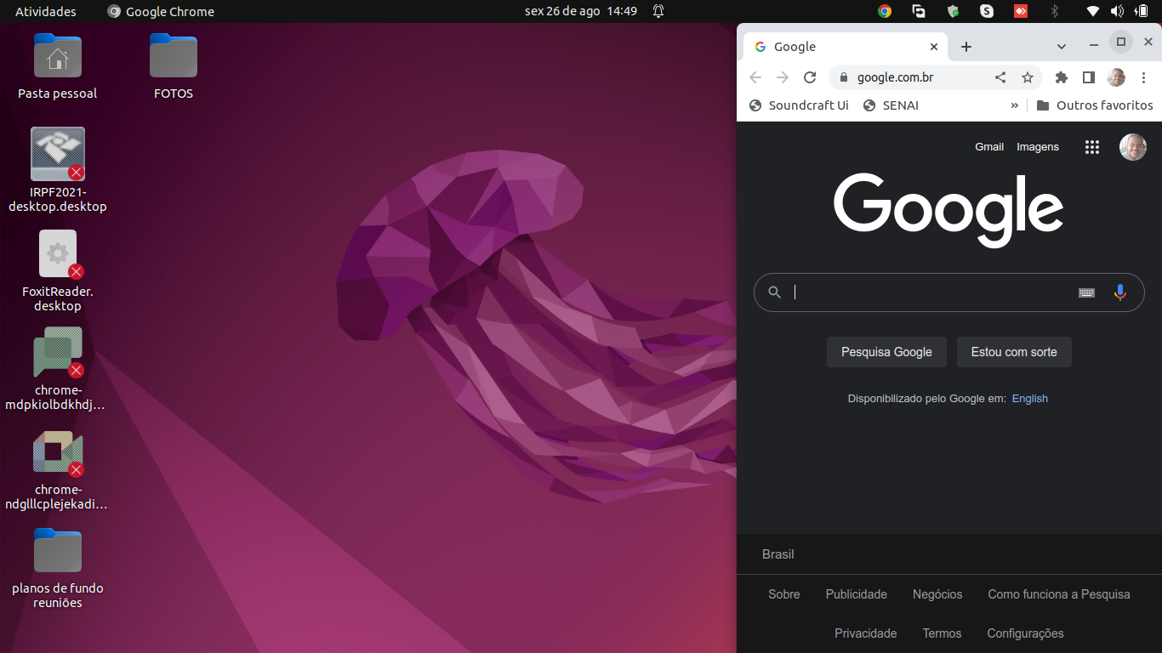Open the Chrome side panel
The height and width of the screenshot is (653, 1162).
click(1088, 77)
